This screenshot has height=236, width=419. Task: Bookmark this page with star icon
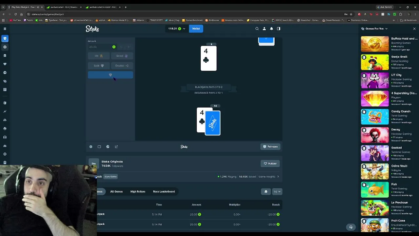tap(351, 14)
